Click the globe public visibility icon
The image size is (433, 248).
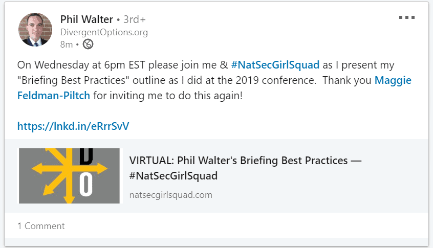pos(88,44)
